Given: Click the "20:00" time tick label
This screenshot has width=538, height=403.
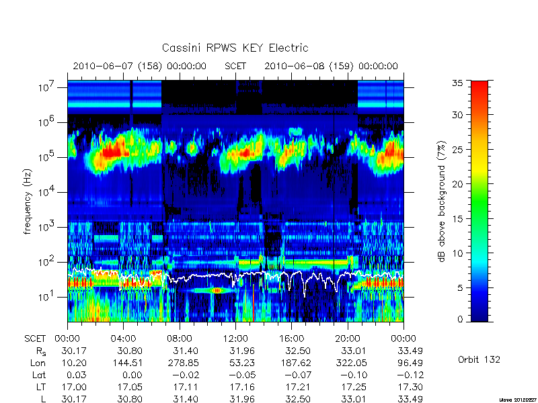Looking at the screenshot, I should tap(348, 339).
